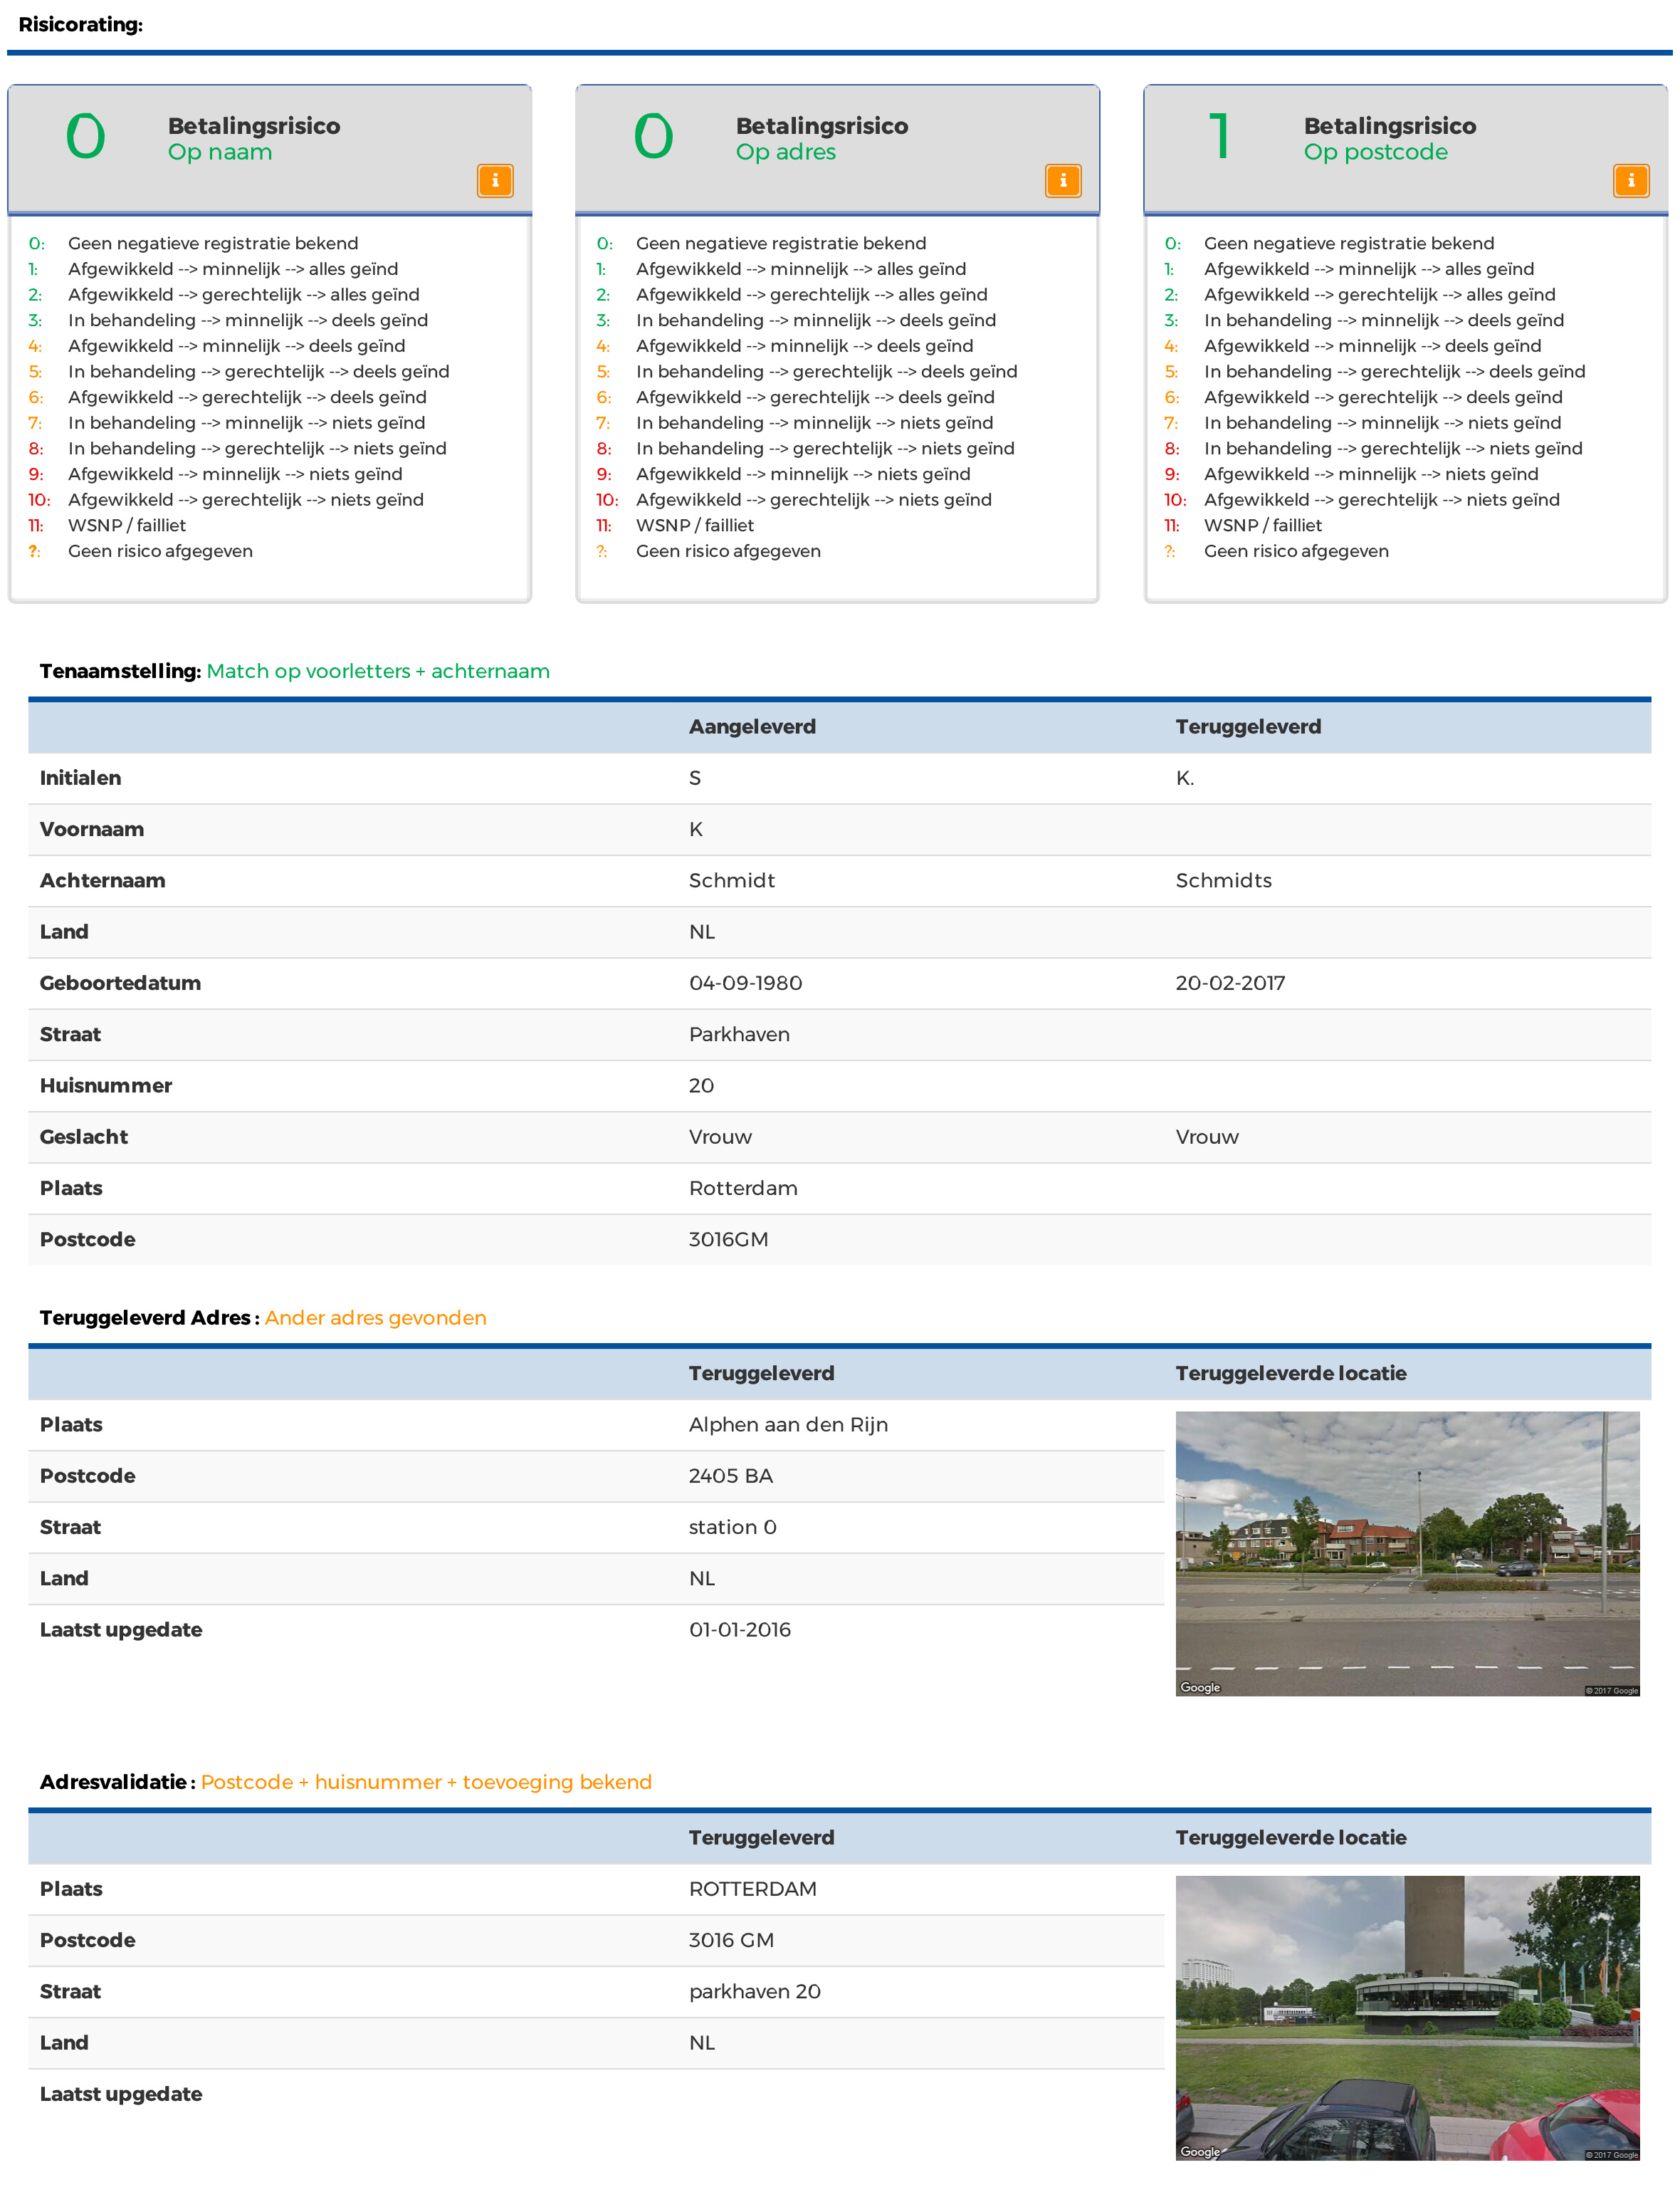Click 'Geen negatieve registratie bekend' on Op adres card
The width and height of the screenshot is (1680, 2202).
[x=781, y=243]
